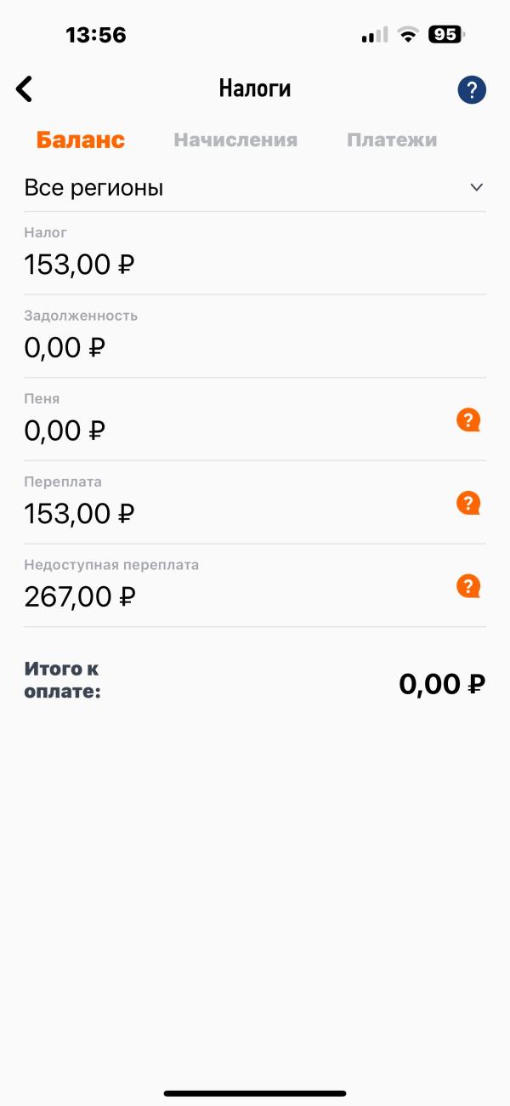This screenshot has height=1106, width=510.
Task: Switch to the Баланс tab
Action: (x=80, y=140)
